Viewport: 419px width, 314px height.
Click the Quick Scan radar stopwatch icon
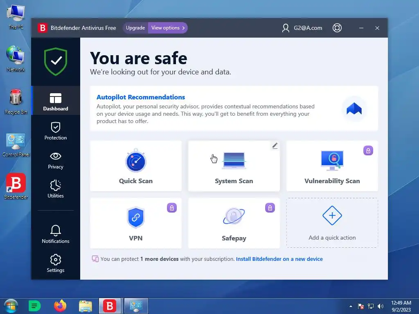(x=136, y=160)
